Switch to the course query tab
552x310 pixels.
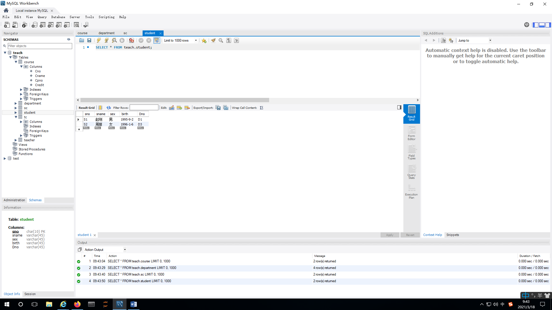83,33
